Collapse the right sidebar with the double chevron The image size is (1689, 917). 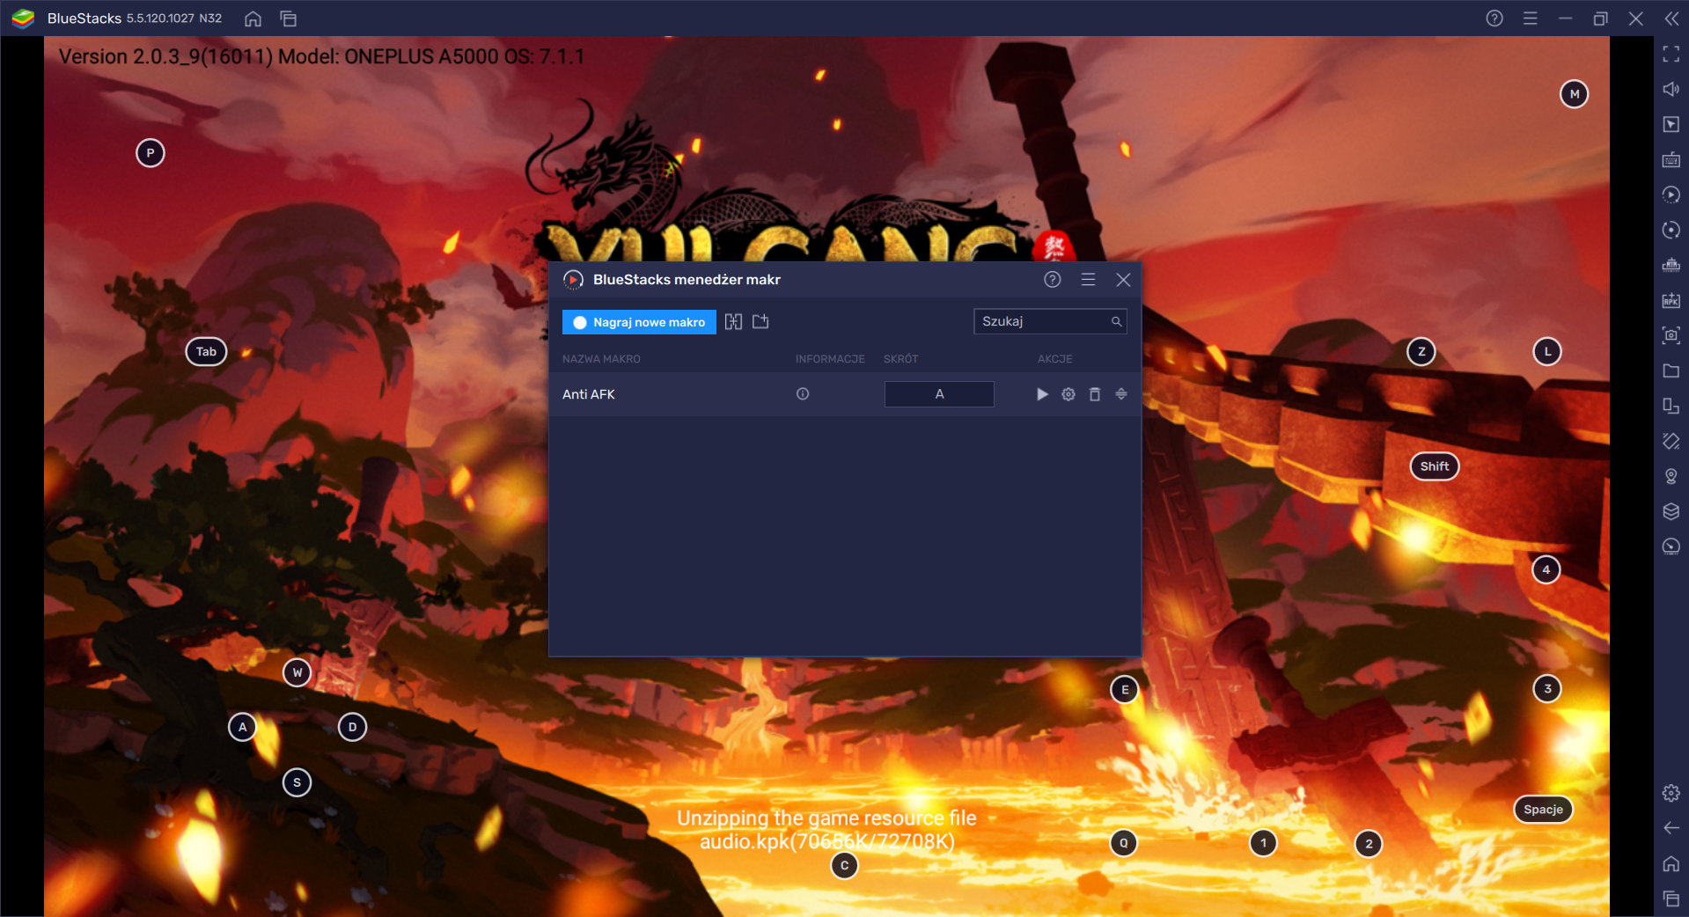(1671, 18)
